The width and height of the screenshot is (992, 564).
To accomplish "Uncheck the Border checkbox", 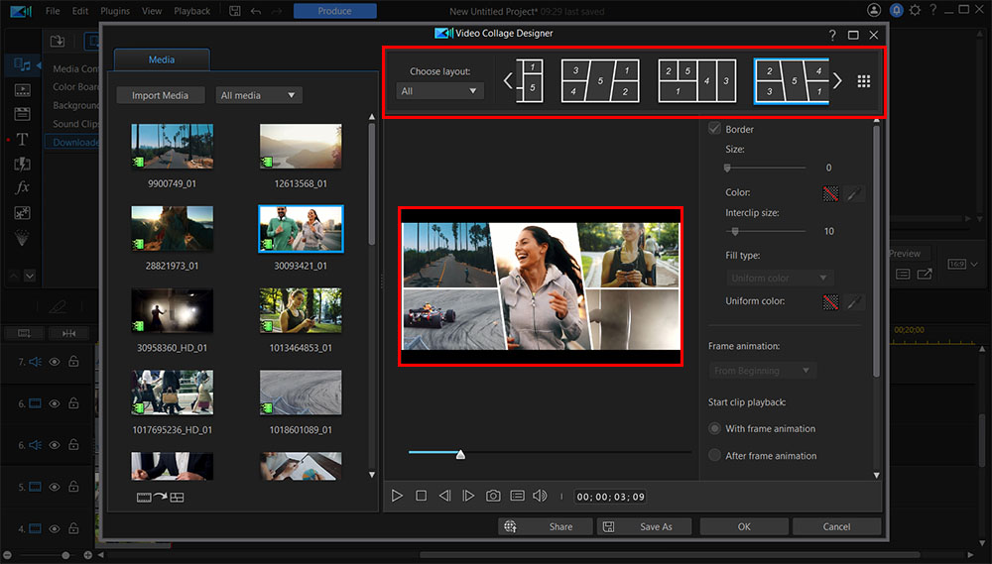I will pos(714,129).
